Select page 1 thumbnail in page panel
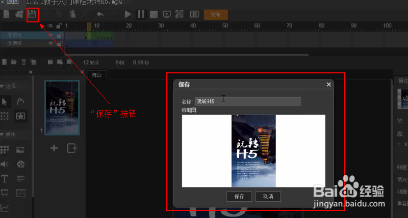The image size is (408, 218). (x=62, y=108)
